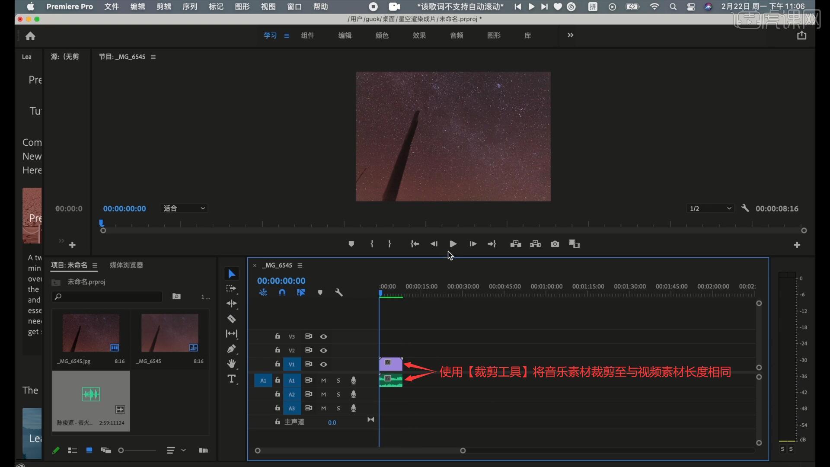The height and width of the screenshot is (467, 830).
Task: Switch to the 媒体浏览器 tab
Action: (x=126, y=265)
